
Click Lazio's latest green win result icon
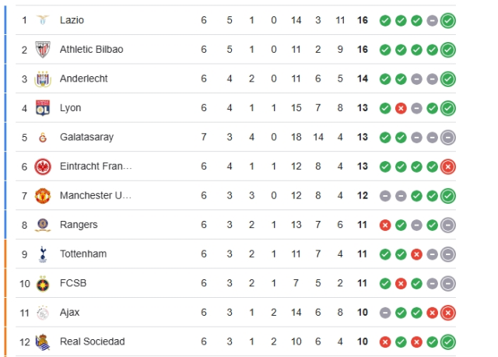448,20
